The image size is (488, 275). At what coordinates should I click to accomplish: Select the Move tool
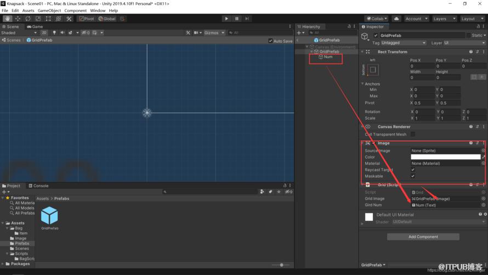coord(18,19)
